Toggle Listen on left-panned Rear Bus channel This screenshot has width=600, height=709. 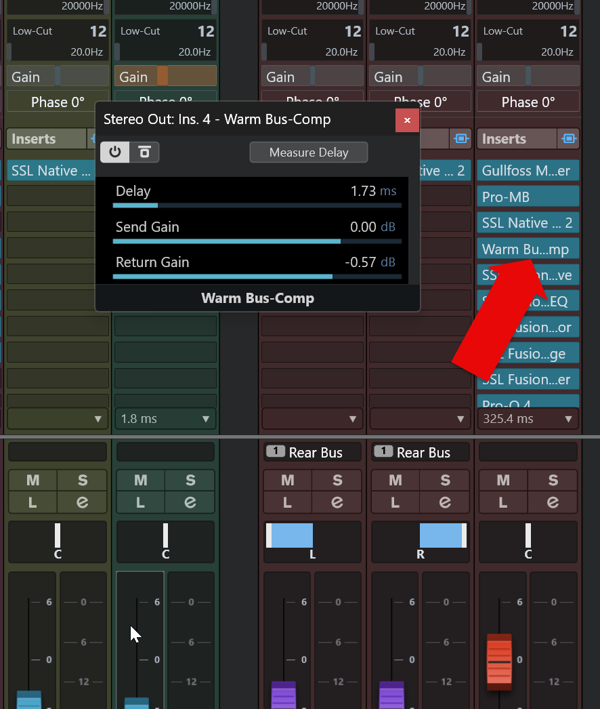(x=287, y=502)
